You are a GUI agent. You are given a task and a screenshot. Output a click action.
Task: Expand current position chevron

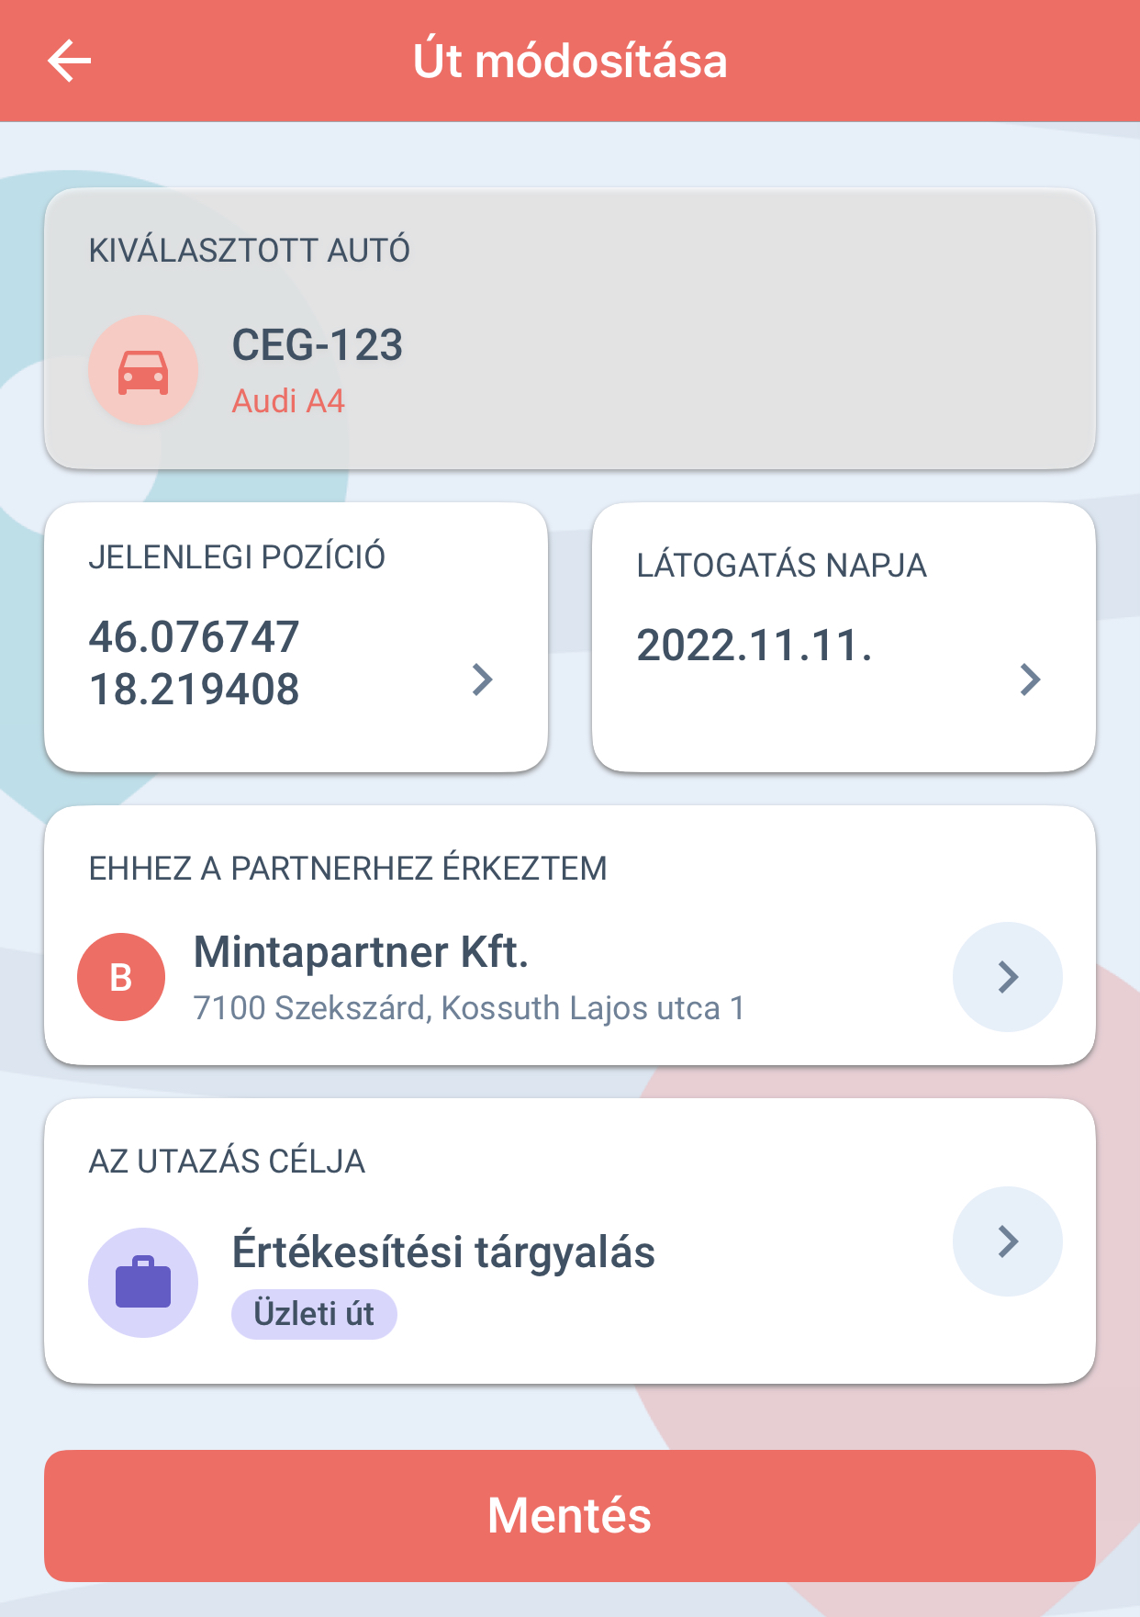(482, 679)
